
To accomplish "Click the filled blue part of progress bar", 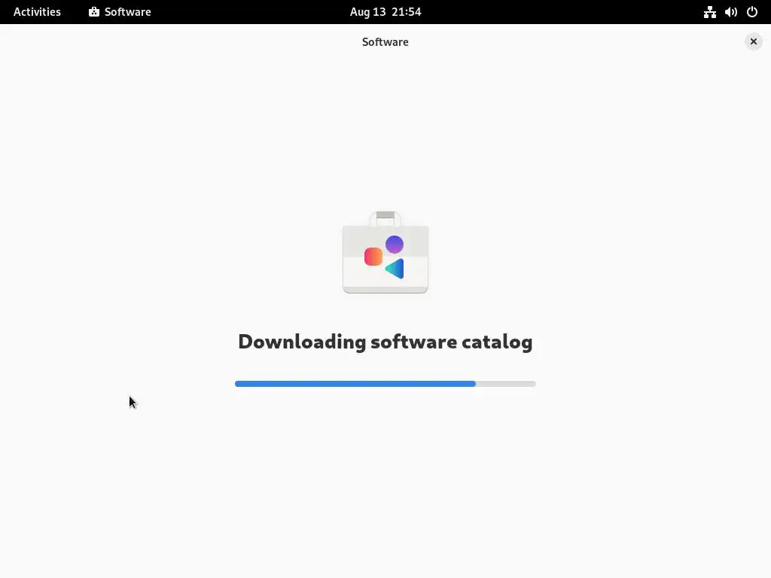I will click(355, 384).
